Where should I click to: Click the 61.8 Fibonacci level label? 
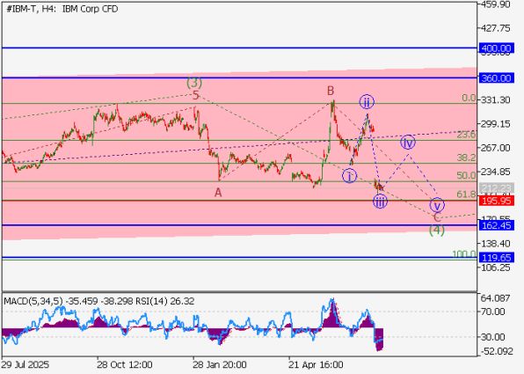tap(466, 194)
